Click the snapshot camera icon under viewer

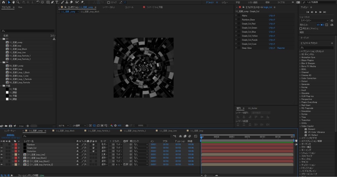tap(127, 125)
